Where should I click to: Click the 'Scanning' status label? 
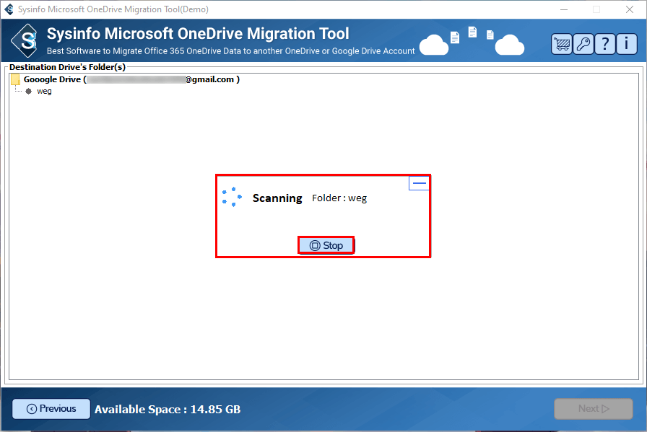[277, 198]
